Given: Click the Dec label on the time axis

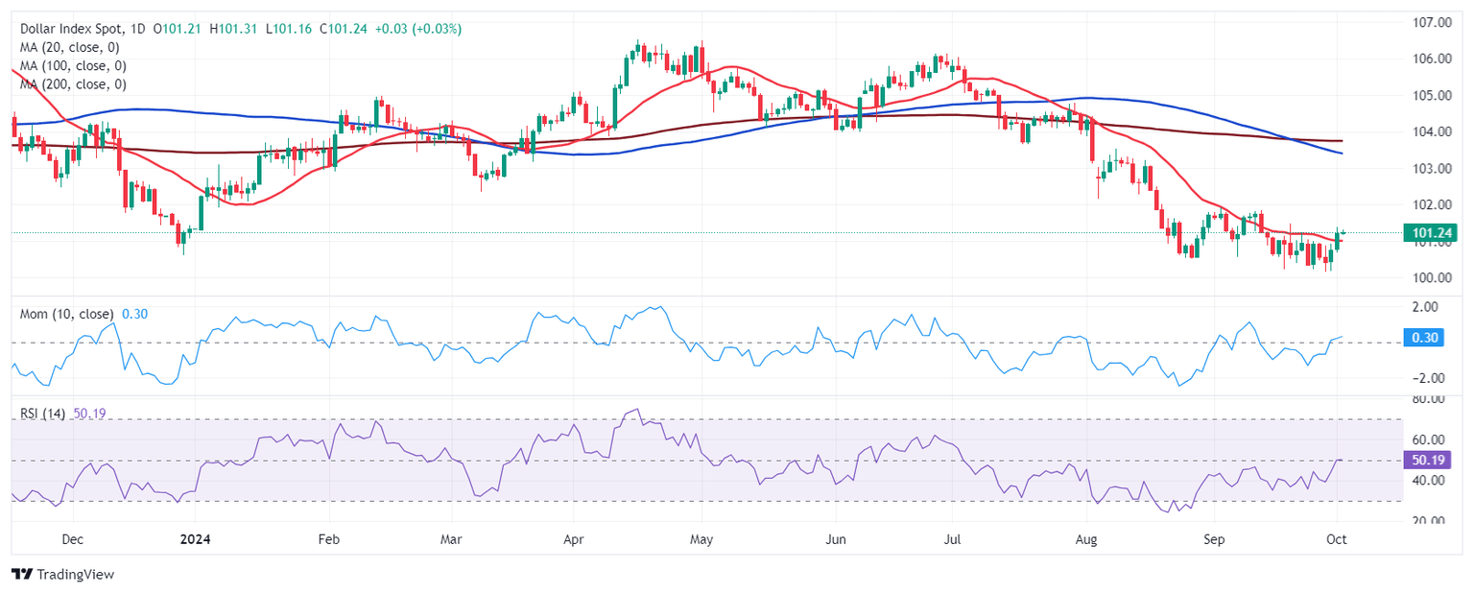Looking at the screenshot, I should click(72, 539).
